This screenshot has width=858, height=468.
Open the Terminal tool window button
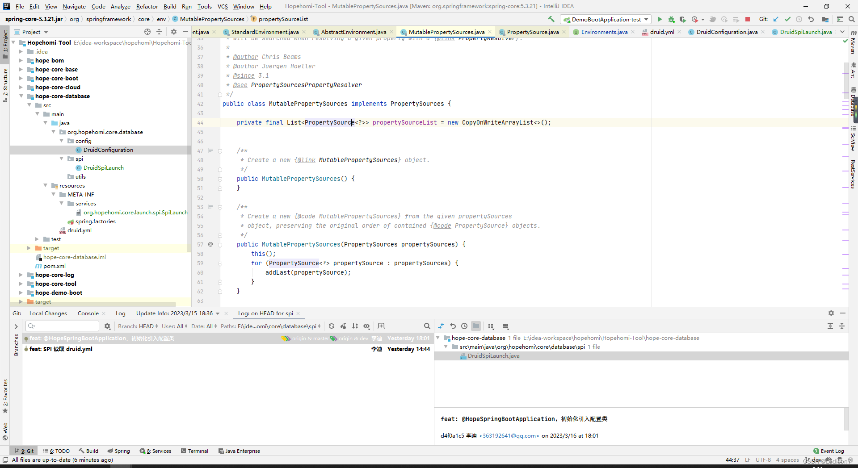point(194,451)
